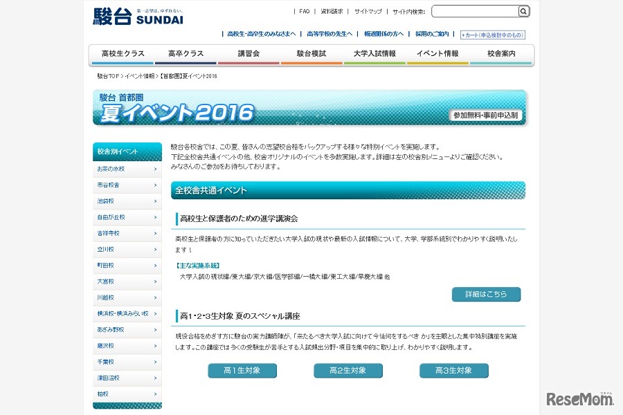
Task: Open the FAQ link
Action: pyautogui.click(x=305, y=12)
